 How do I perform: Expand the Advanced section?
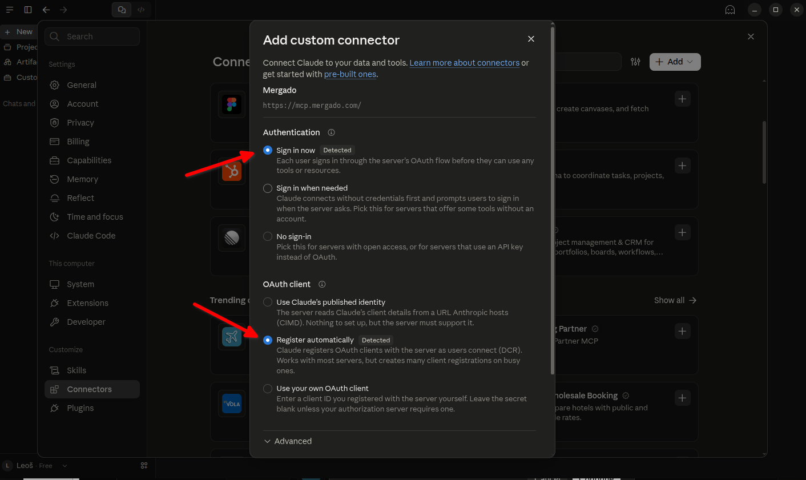pos(288,441)
